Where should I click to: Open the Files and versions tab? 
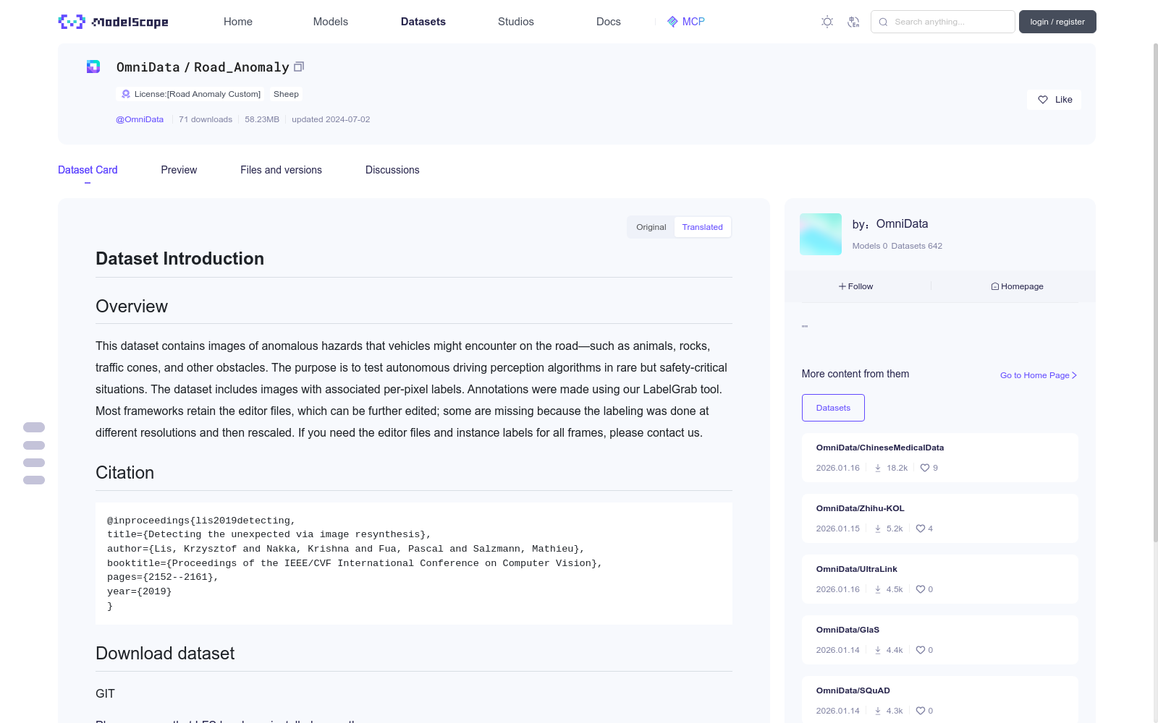pyautogui.click(x=281, y=170)
